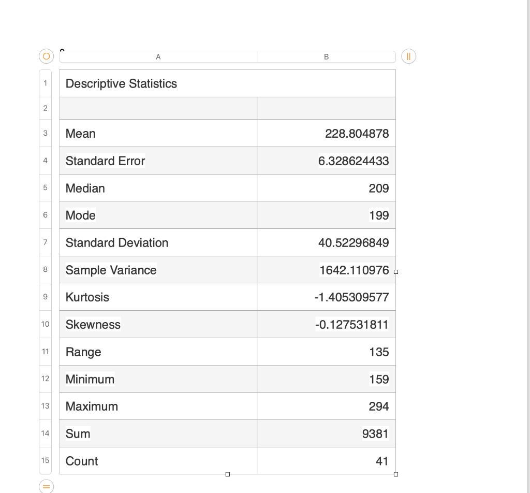Select row 2 header

(x=46, y=108)
